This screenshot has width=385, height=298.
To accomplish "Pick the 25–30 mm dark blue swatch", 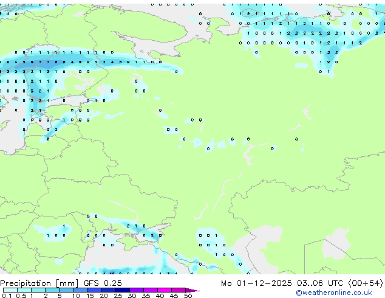I will coord(123,290).
